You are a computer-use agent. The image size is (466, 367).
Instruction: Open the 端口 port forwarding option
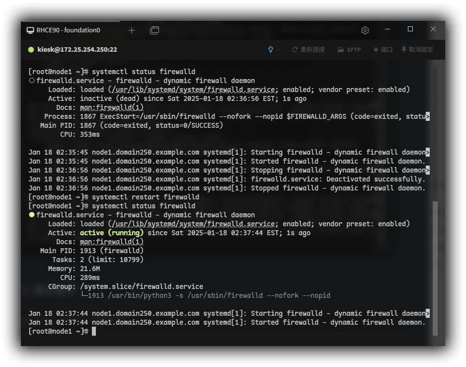[x=383, y=50]
